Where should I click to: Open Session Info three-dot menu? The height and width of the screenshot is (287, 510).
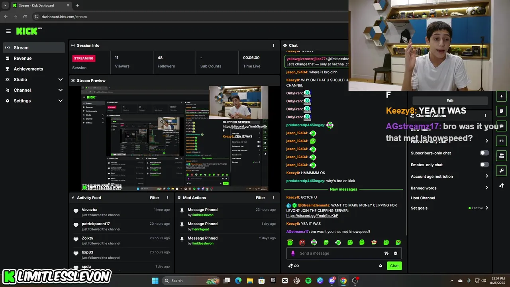273,45
